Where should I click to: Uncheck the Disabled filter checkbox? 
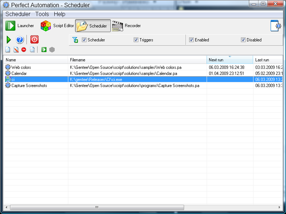(243, 40)
